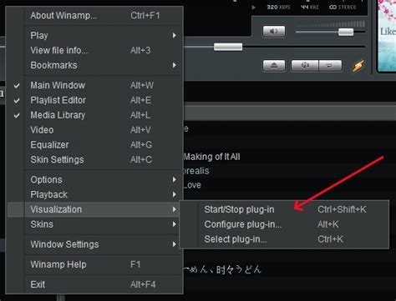Select the playlist row ending in 'orealis'
Viewport: 396px width, 301px height.
pyautogui.click(x=290, y=171)
